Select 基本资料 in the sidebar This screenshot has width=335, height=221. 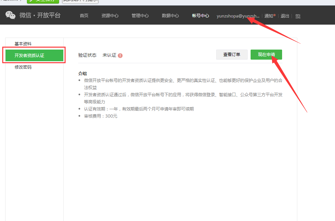23,44
